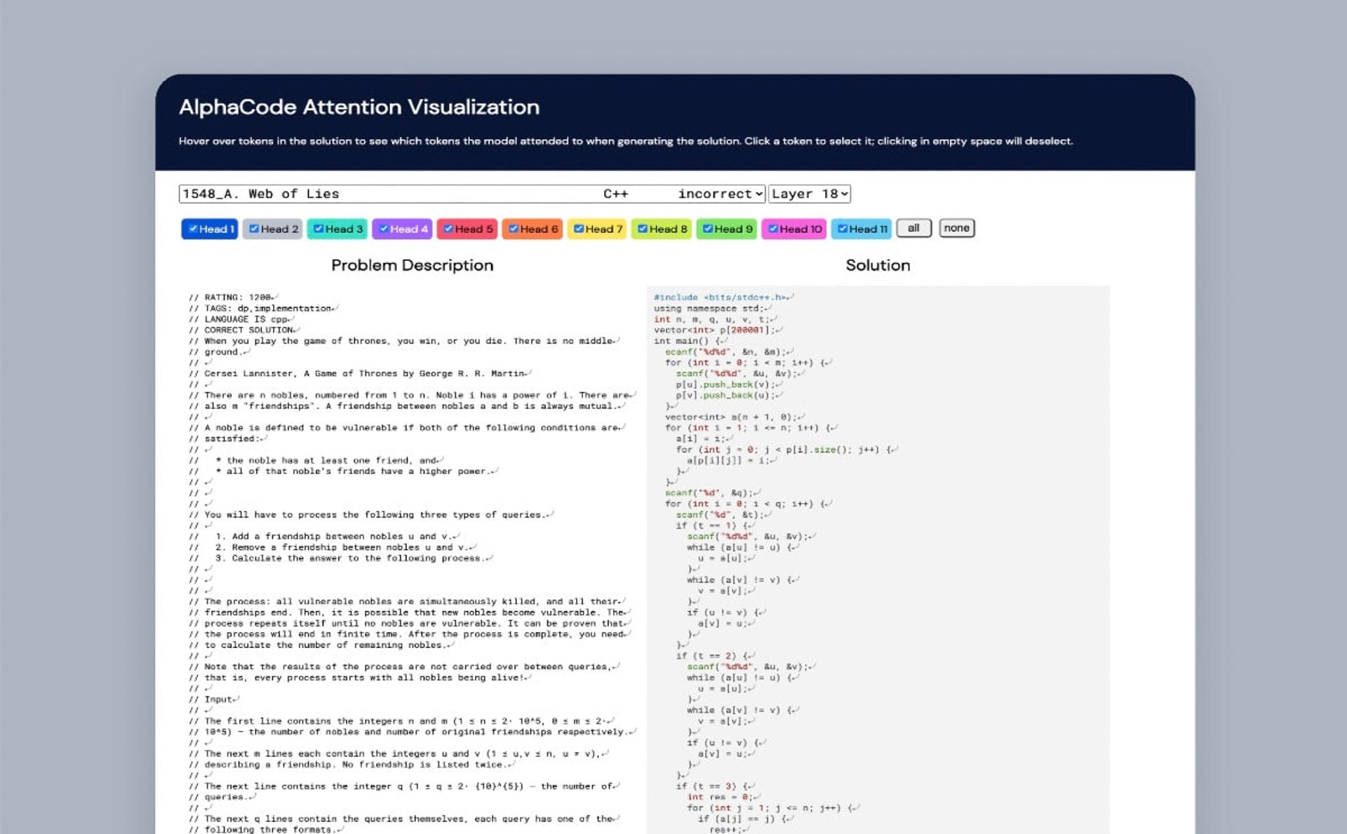Toggle the green Head 9 checkbox
The image size is (1347, 834).
pyautogui.click(x=708, y=229)
